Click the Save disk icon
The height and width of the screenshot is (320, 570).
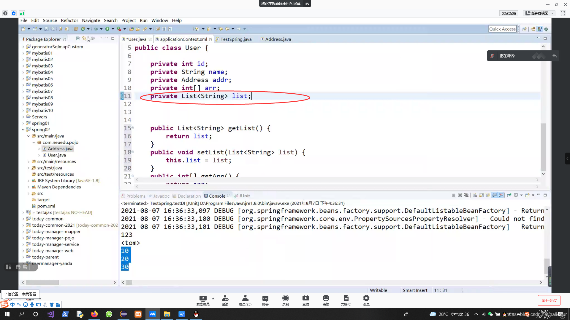[46, 29]
